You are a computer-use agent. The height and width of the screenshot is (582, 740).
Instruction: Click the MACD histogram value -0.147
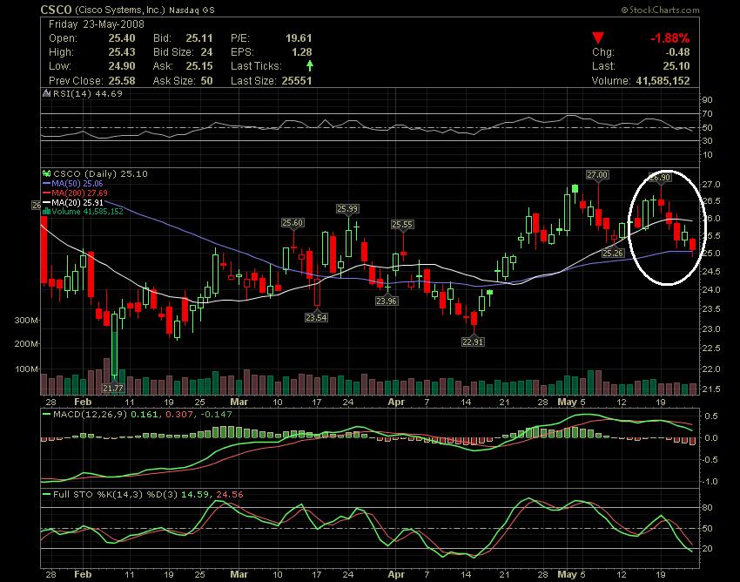pyautogui.click(x=216, y=415)
